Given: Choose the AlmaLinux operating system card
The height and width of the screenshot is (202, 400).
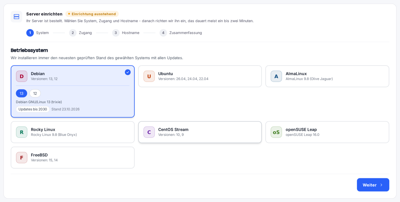Looking at the screenshot, I should click(327, 76).
